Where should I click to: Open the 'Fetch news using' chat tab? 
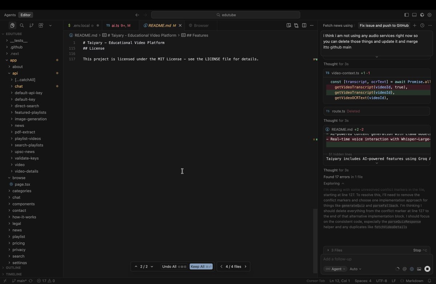(338, 25)
